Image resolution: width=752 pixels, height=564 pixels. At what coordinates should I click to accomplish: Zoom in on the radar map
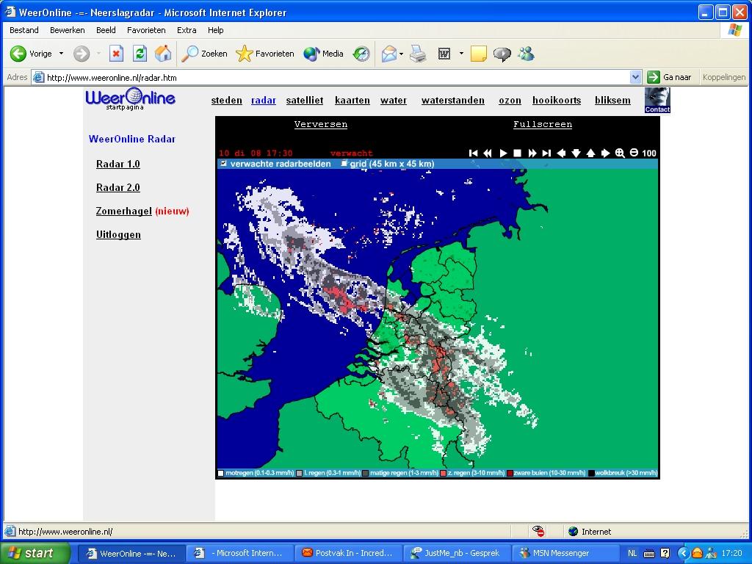coord(620,153)
